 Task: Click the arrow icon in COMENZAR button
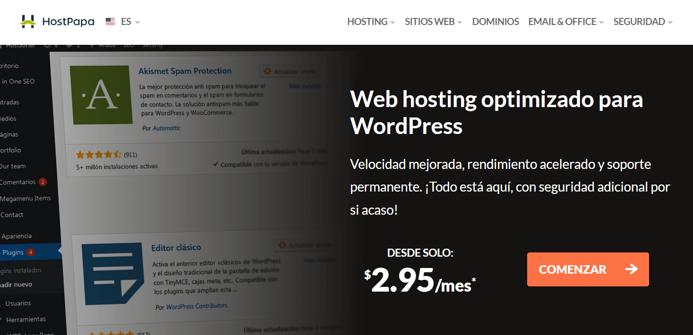631,269
